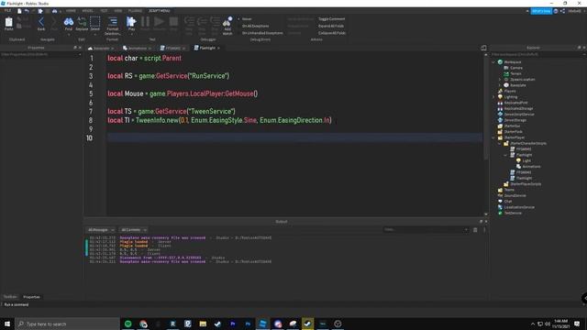Close the Flashlight script tab
The width and height of the screenshot is (587, 330).
point(218,49)
